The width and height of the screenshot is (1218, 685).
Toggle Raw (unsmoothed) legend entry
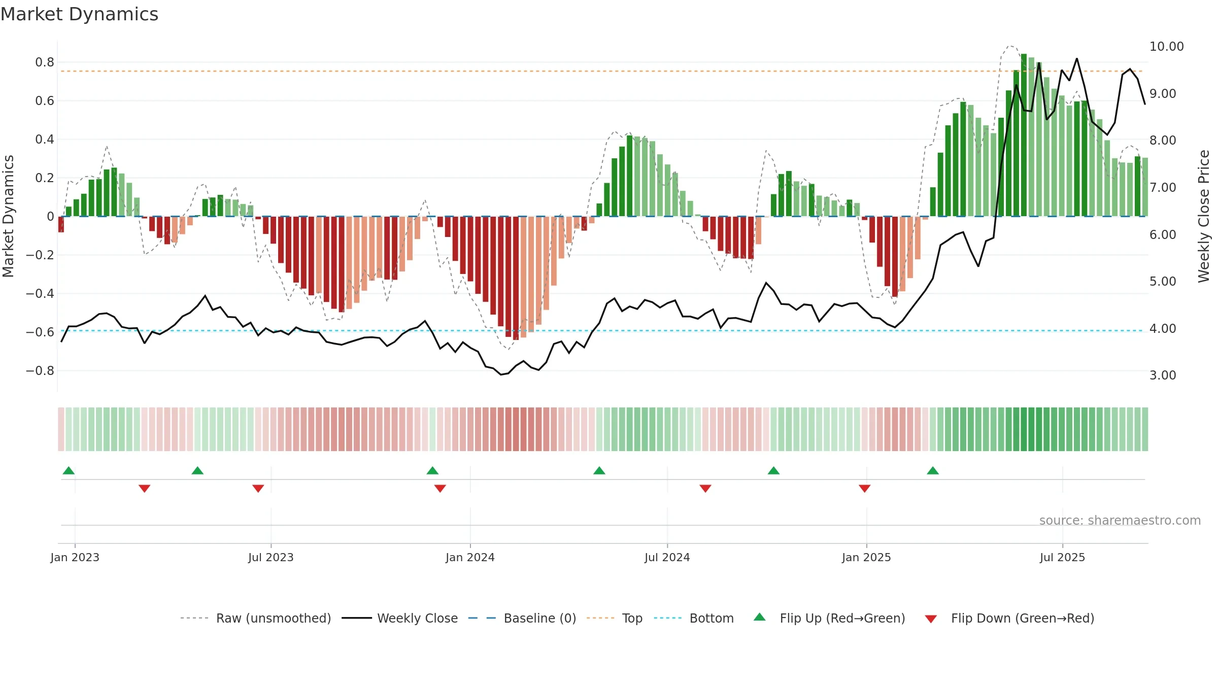point(256,618)
